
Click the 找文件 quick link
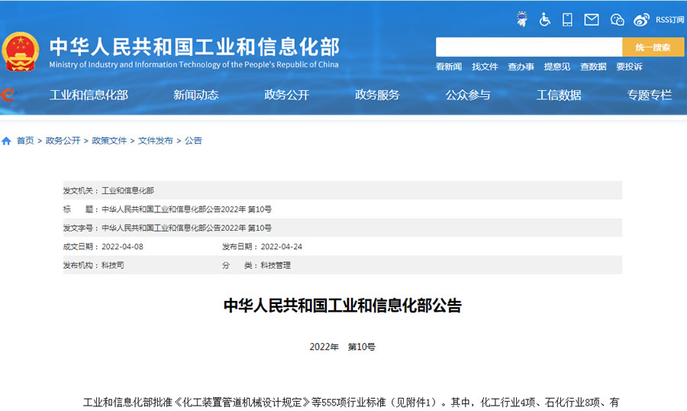point(485,67)
